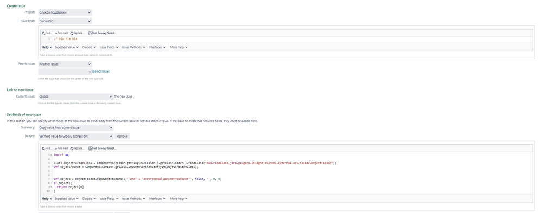Open Globals menu in Услуга script editor

coord(89,199)
